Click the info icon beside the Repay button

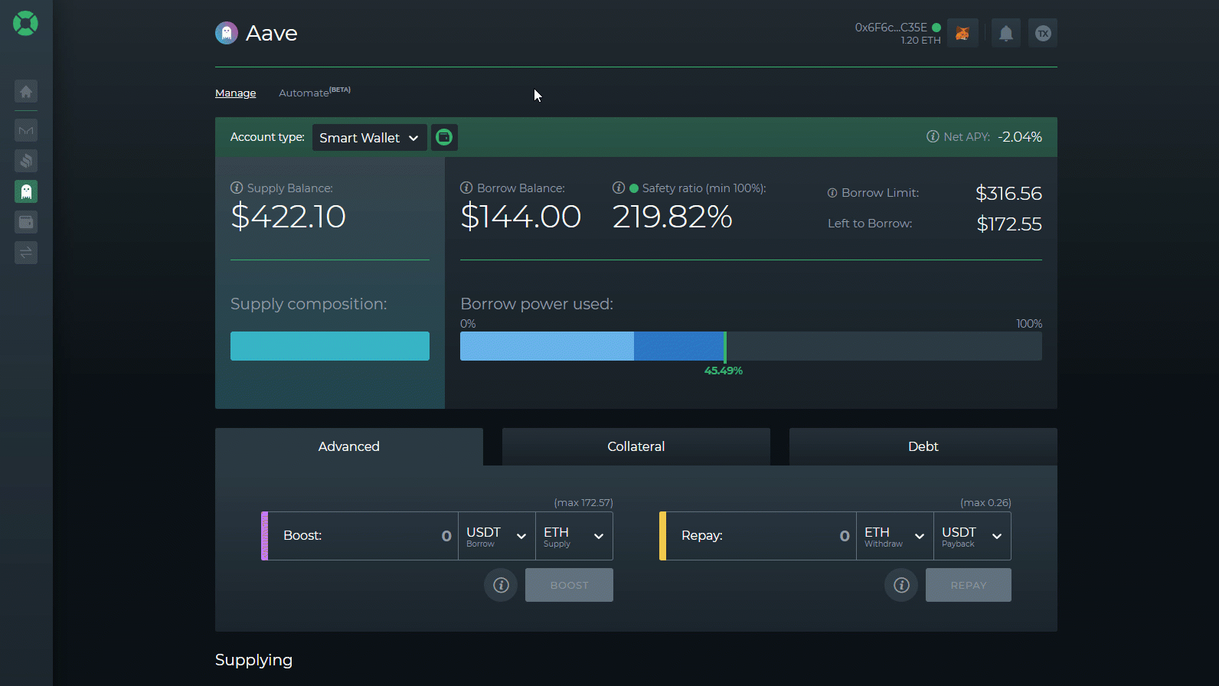(901, 585)
